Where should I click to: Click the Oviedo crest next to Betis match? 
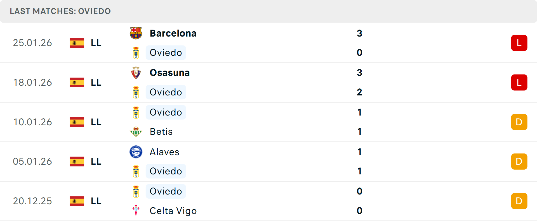[x=136, y=112]
